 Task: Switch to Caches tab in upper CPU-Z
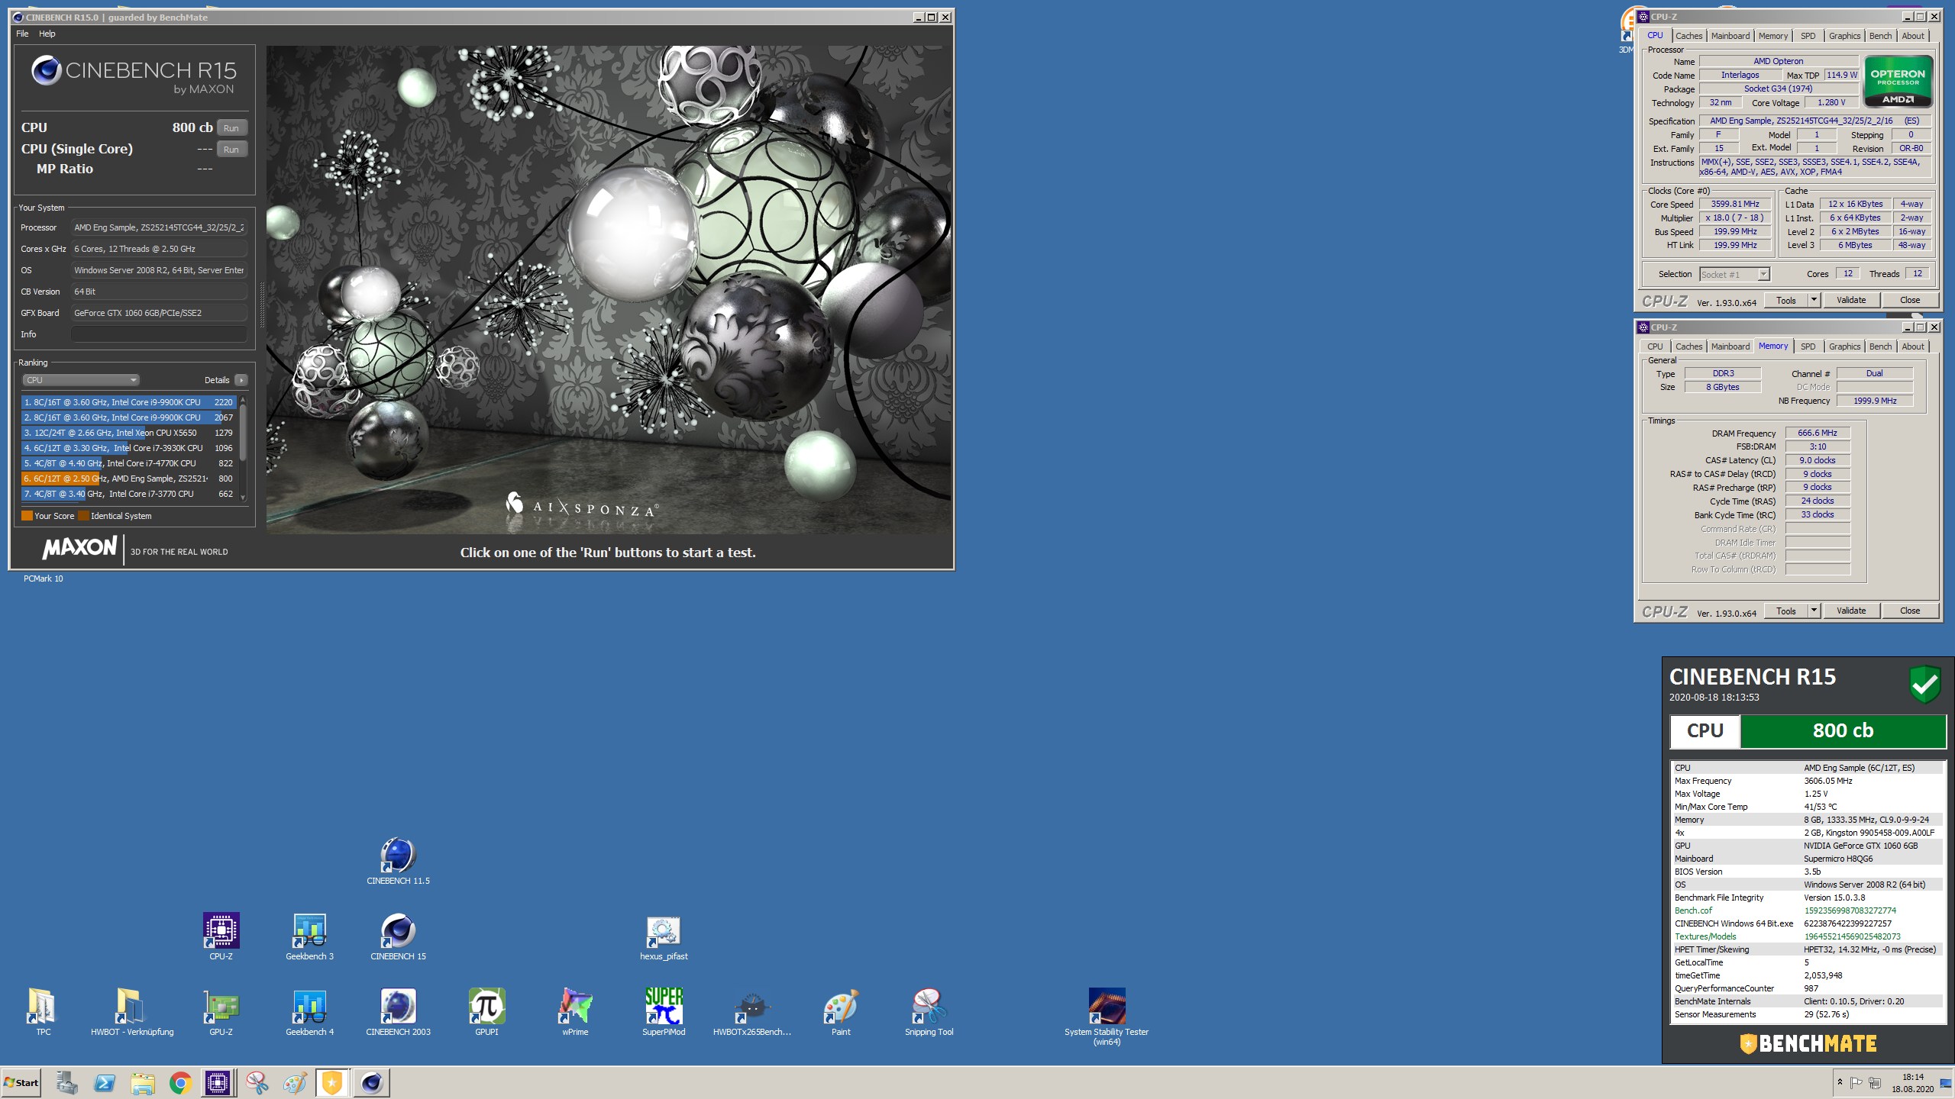coord(1688,36)
